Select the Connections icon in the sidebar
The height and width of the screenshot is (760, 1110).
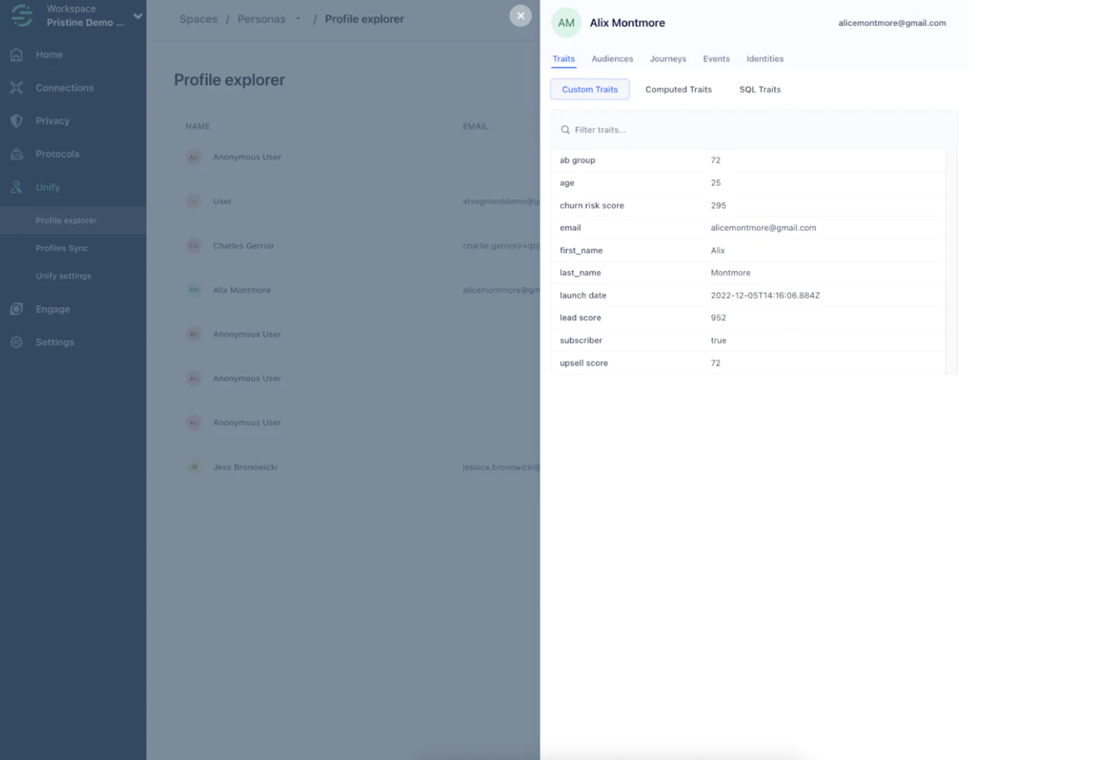tap(16, 87)
